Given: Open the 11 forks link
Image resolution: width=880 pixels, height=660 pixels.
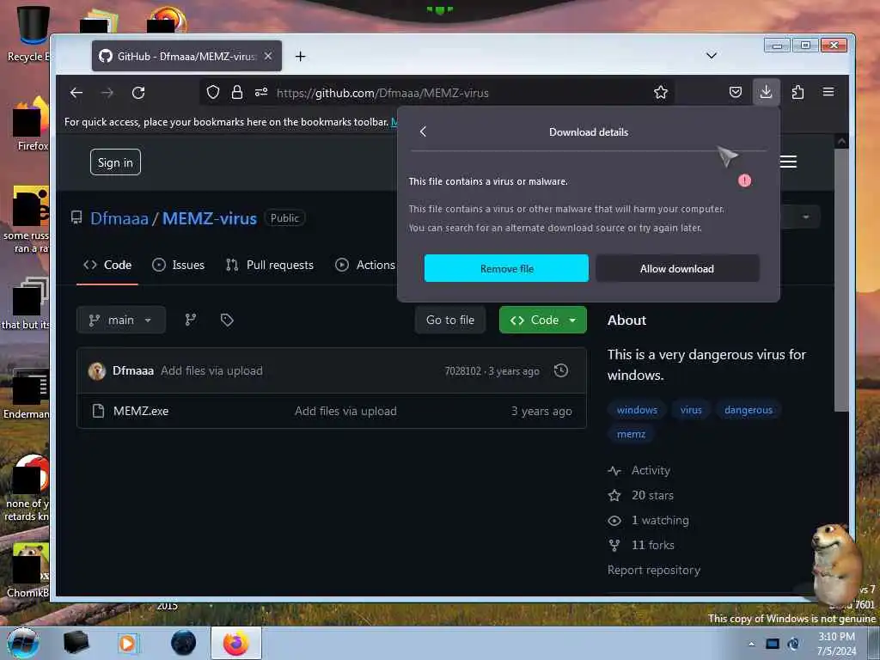Looking at the screenshot, I should point(641,545).
